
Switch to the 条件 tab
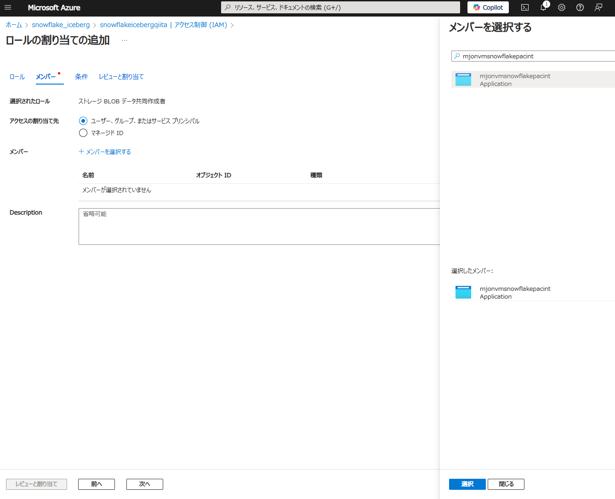(81, 77)
